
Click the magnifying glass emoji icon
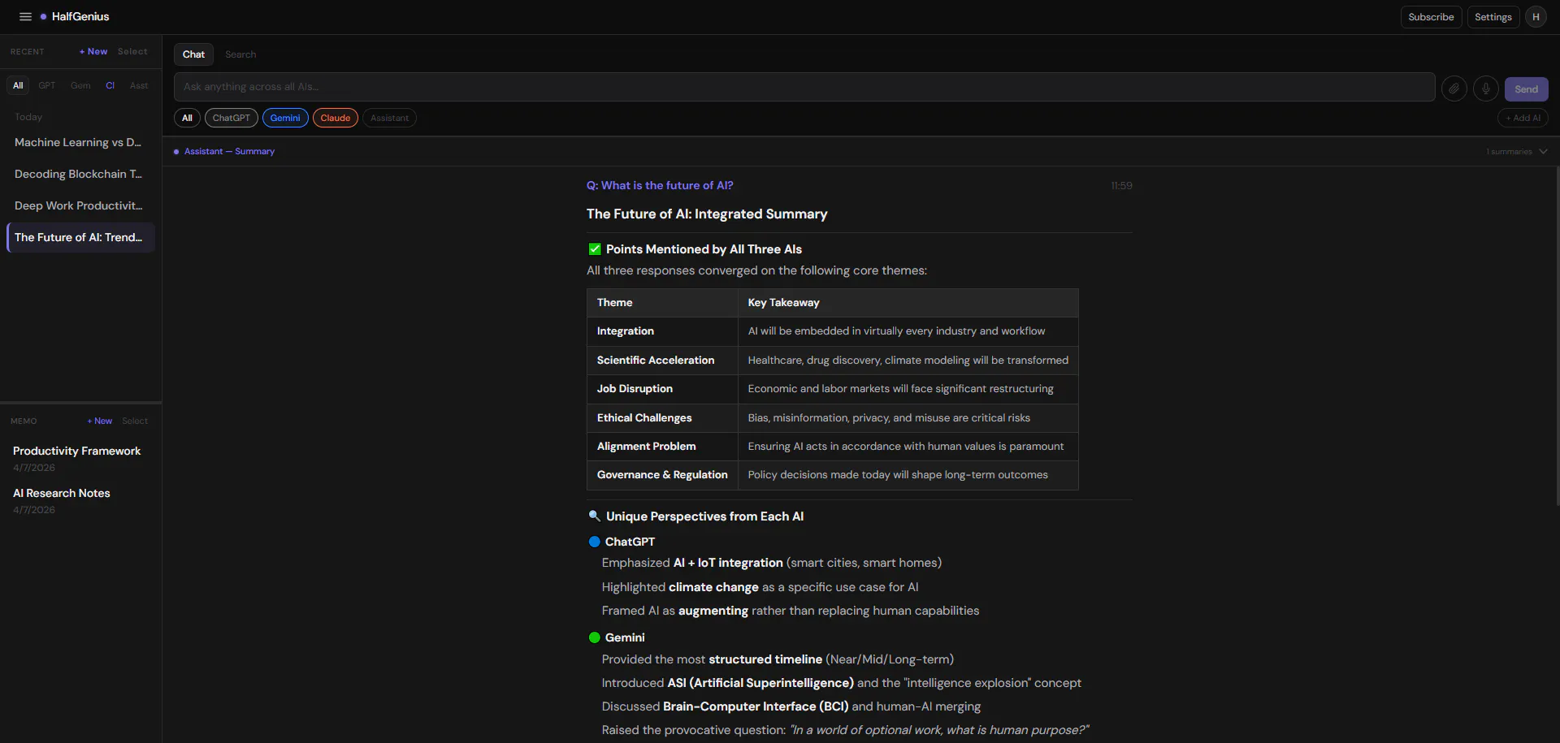(595, 516)
